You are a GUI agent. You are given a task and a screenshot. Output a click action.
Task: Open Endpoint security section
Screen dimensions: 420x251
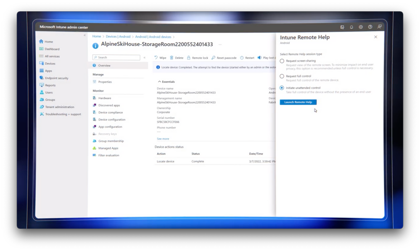click(x=54, y=78)
